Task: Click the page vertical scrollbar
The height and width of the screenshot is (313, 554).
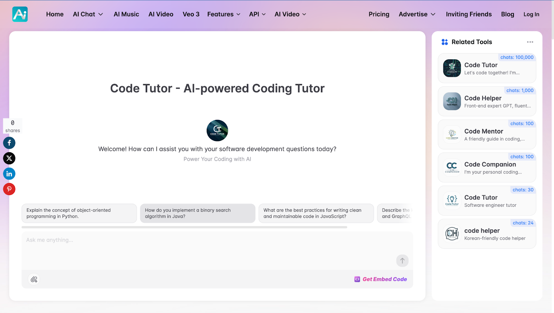Action: 553,21
